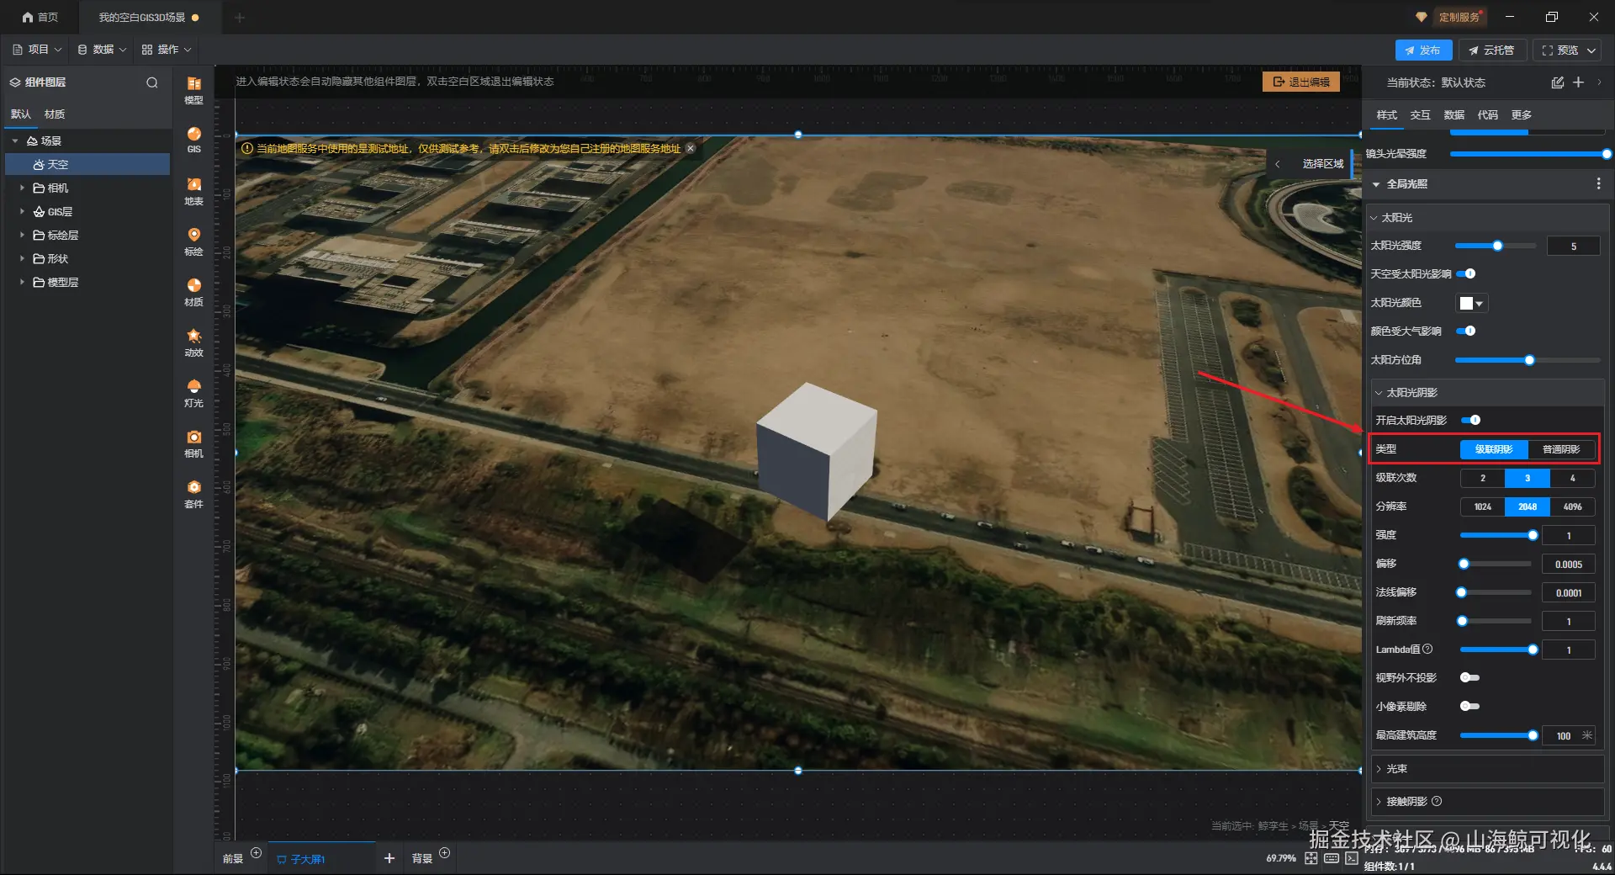Click the keyboard shortcuts icon in status bar
The width and height of the screenshot is (1615, 875).
coord(1332,858)
